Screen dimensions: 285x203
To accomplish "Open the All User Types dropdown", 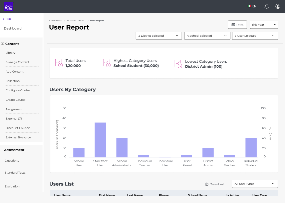I will coord(255,184).
